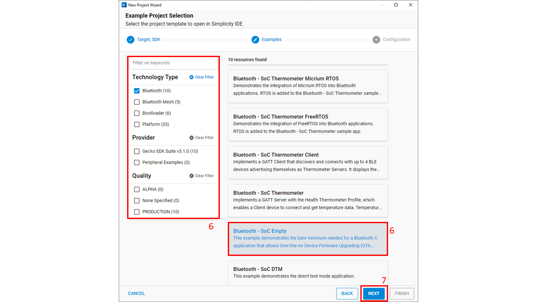Enable the PRODUCTION (10) quality filter
The image size is (537, 302).
pyautogui.click(x=137, y=212)
